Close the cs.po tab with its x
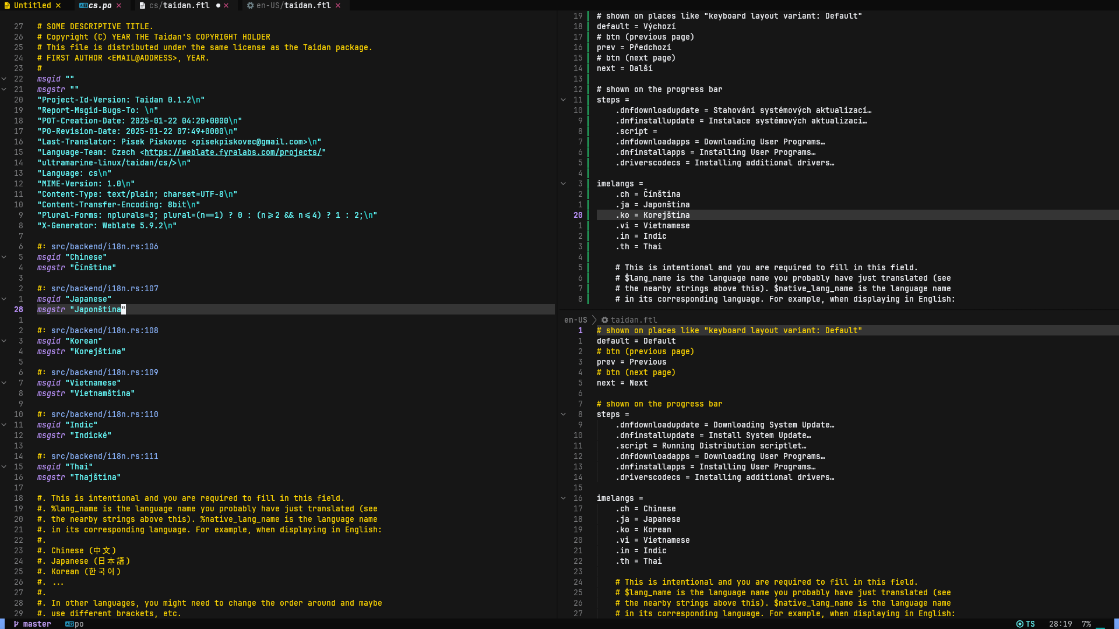 119,5
